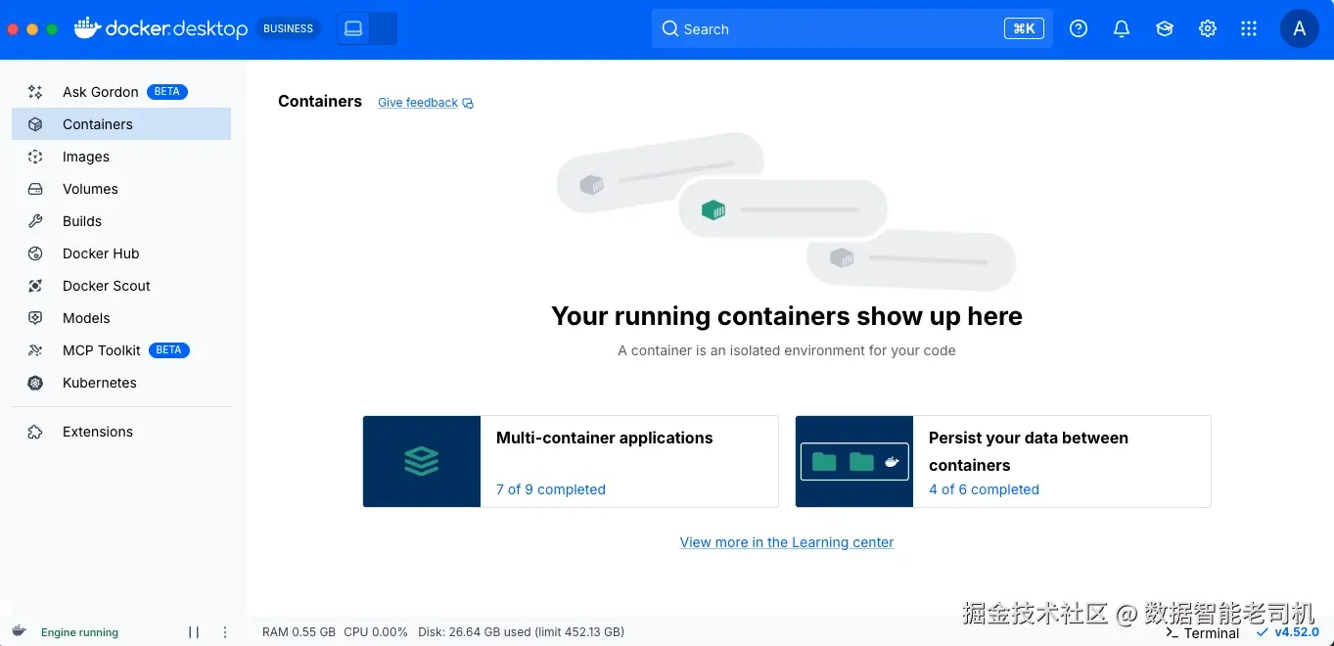Click the Extensions puzzle icon
Screen dimensions: 1334x646
pyautogui.click(x=35, y=432)
